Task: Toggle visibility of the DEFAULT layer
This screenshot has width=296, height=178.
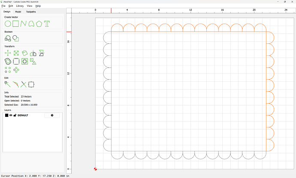Action: click(11, 115)
